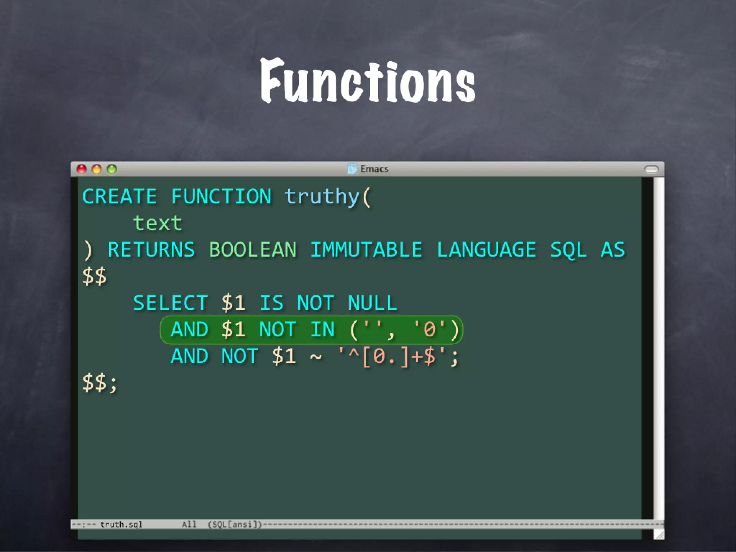Click the vertical scrollbar of the Emacs window
This screenshot has height=552, width=736.
point(659,348)
